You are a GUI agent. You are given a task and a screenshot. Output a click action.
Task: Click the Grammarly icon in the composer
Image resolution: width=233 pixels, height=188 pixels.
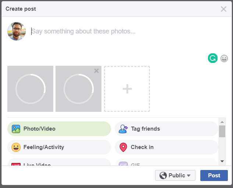tap(212, 58)
